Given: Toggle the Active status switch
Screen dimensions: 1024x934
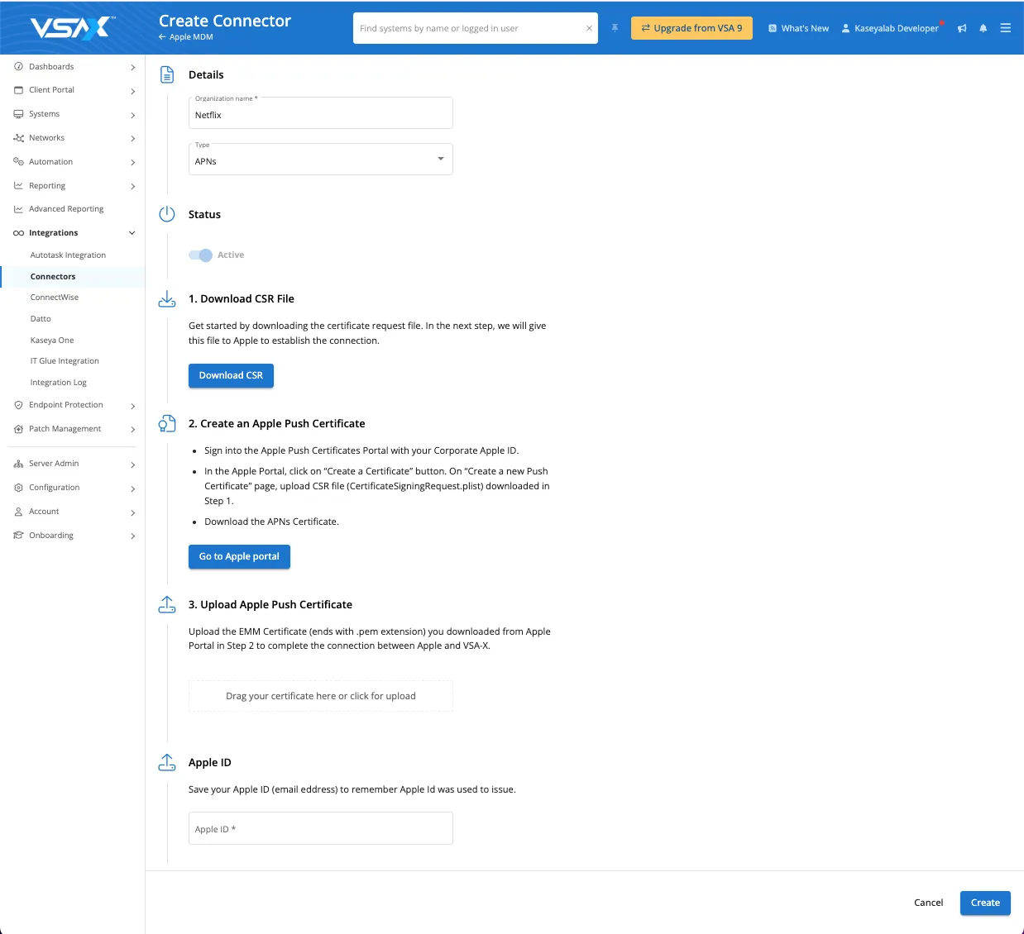Looking at the screenshot, I should (x=200, y=255).
